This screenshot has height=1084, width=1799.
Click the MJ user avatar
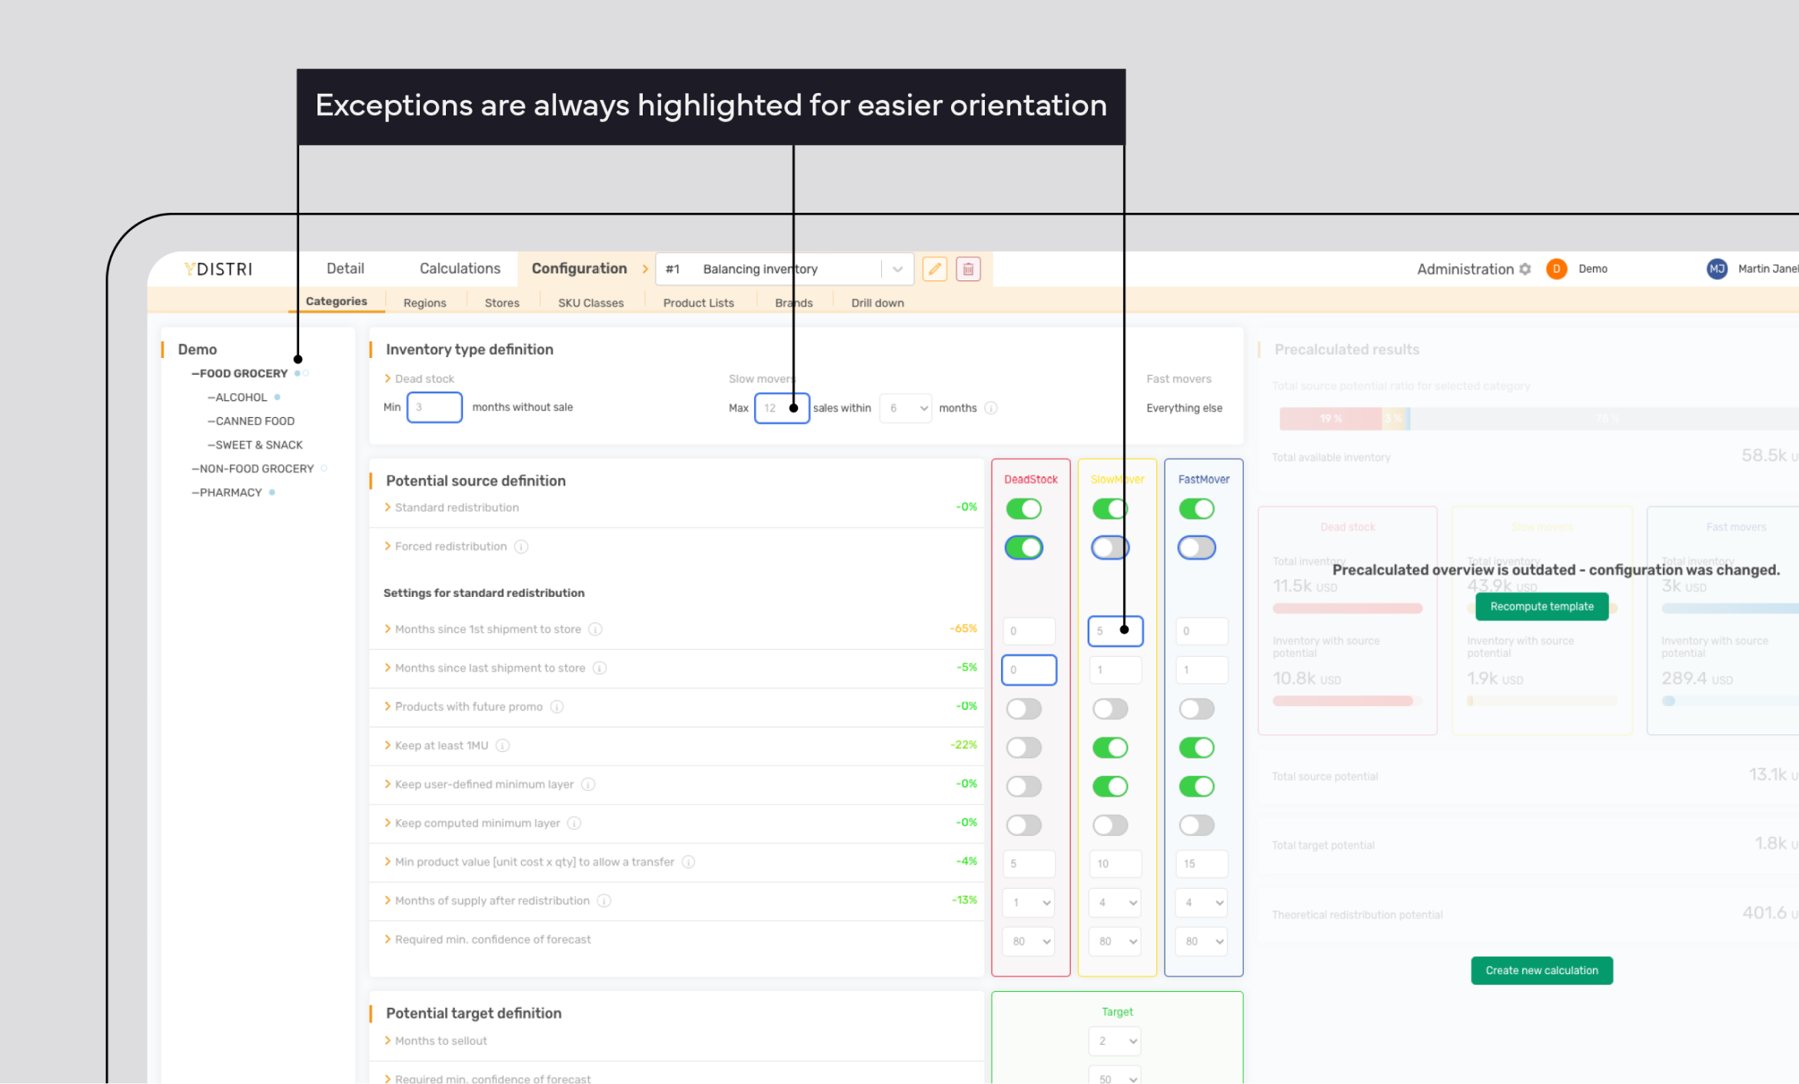[1717, 269]
